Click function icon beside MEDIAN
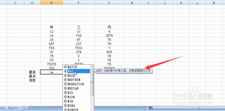Viewport: 225px width, 111px height. pyautogui.click(x=65, y=88)
